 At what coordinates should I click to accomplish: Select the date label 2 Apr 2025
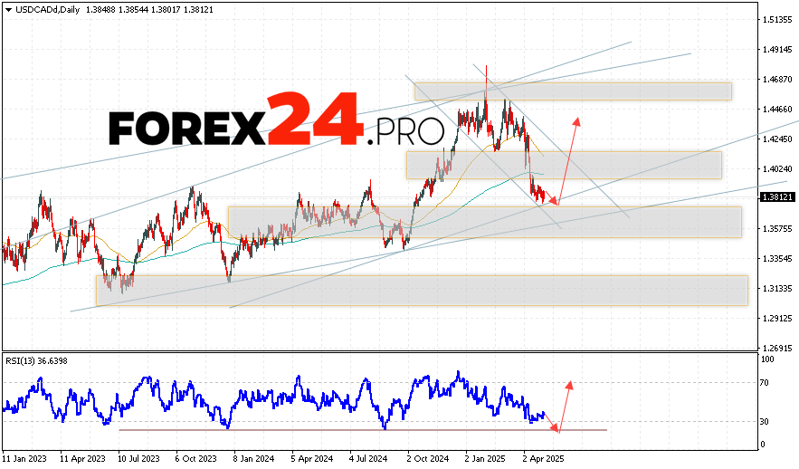[x=543, y=459]
